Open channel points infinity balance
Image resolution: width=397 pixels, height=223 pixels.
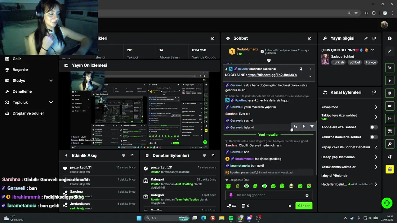pos(232,206)
